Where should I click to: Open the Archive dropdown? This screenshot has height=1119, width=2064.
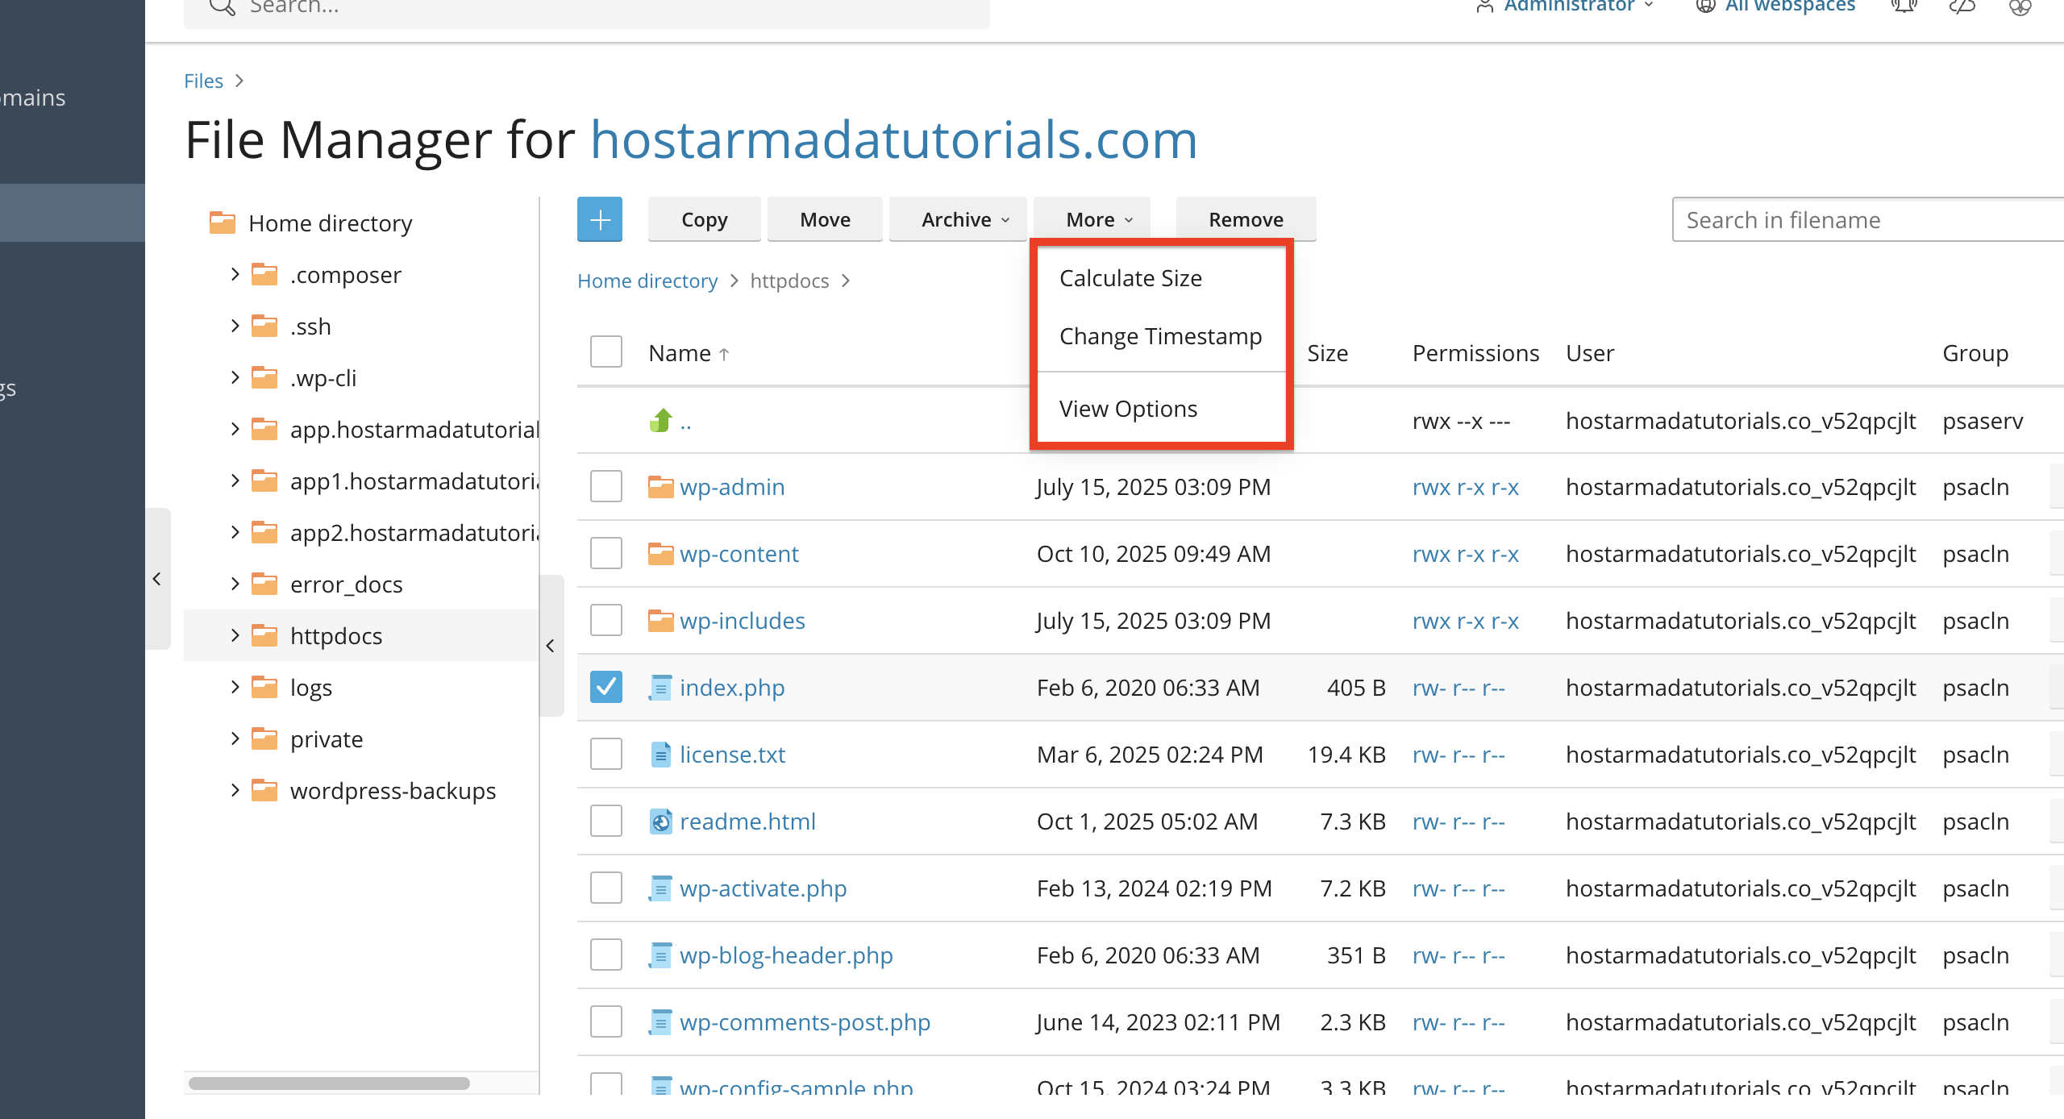point(958,219)
